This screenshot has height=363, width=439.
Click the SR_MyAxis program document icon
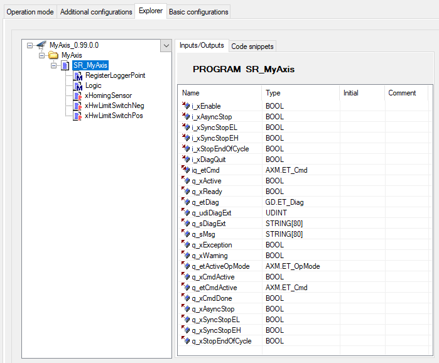tap(65, 65)
